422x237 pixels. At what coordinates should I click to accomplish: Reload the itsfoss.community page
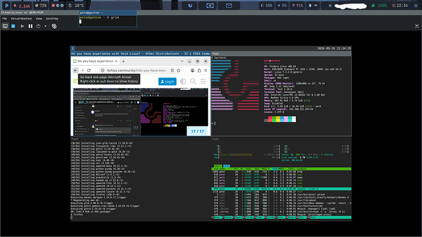(x=89, y=70)
